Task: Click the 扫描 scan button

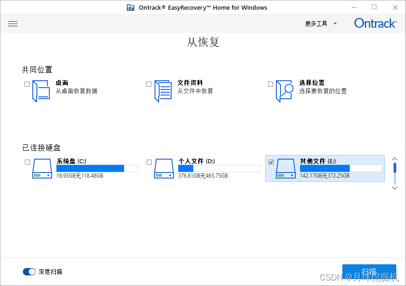Action: point(369,272)
